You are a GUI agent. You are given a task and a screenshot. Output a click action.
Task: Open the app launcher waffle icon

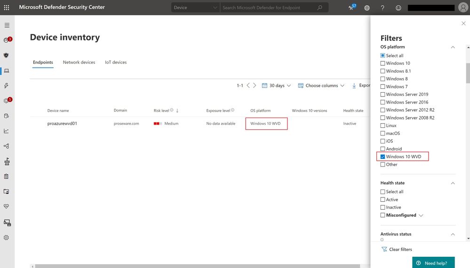[7, 8]
